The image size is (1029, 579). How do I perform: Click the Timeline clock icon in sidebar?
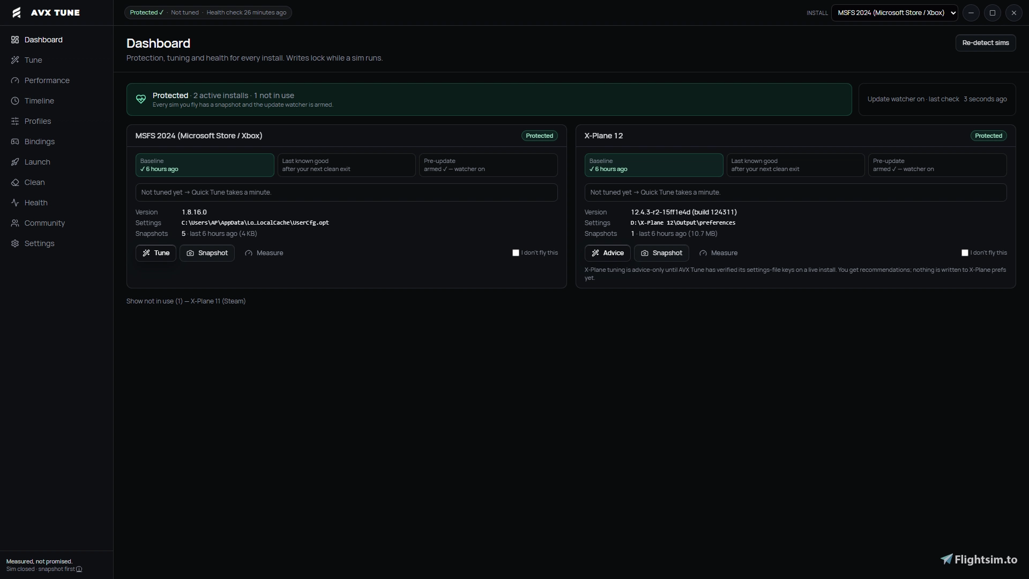(15, 101)
